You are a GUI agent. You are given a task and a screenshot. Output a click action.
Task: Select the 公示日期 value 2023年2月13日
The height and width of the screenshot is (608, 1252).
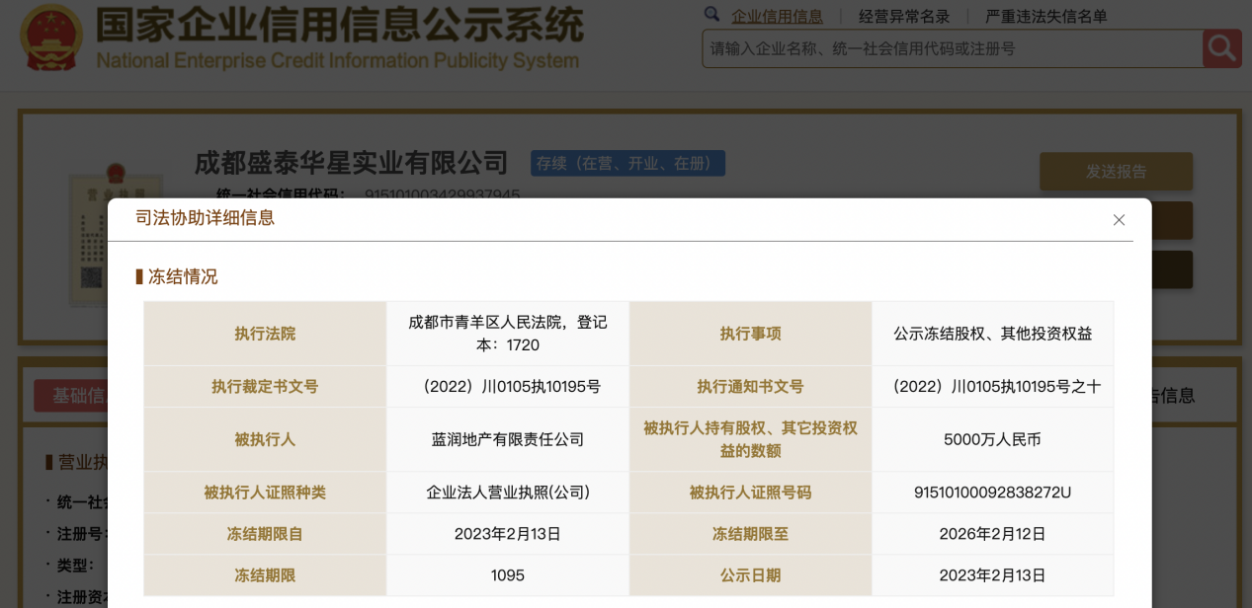(993, 575)
